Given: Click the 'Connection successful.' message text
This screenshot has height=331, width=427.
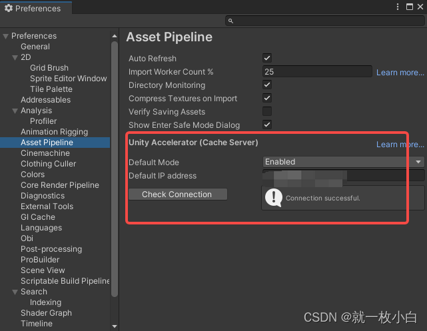Looking at the screenshot, I should [x=322, y=198].
